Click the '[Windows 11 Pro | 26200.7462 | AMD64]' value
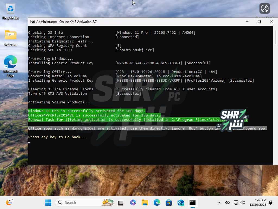 [x=155, y=33]
